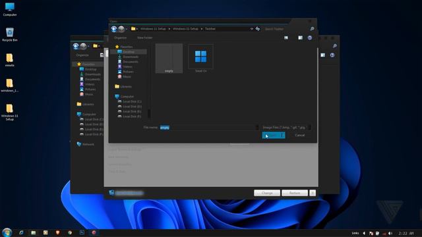Viewport: 422px width, 237px height.
Task: Select Music in dialog navigation pane
Action: [125, 76]
